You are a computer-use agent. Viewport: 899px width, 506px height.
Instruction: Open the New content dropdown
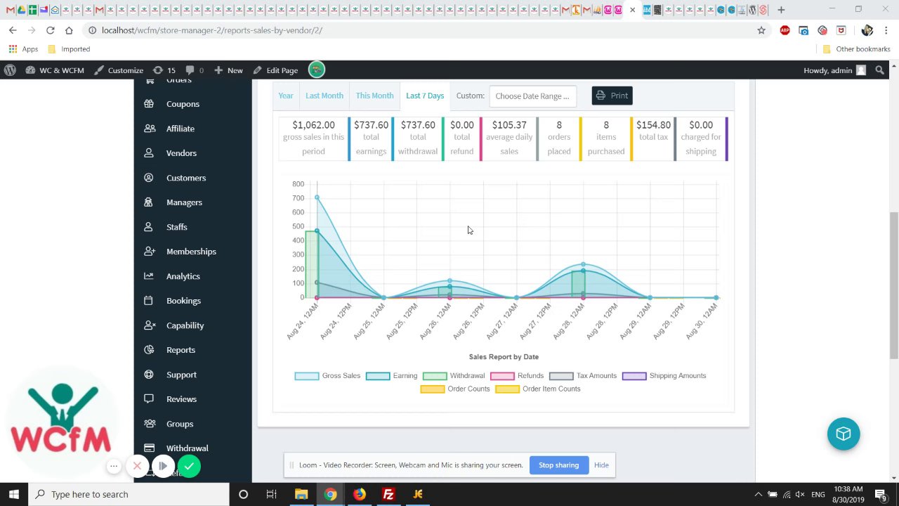click(228, 70)
